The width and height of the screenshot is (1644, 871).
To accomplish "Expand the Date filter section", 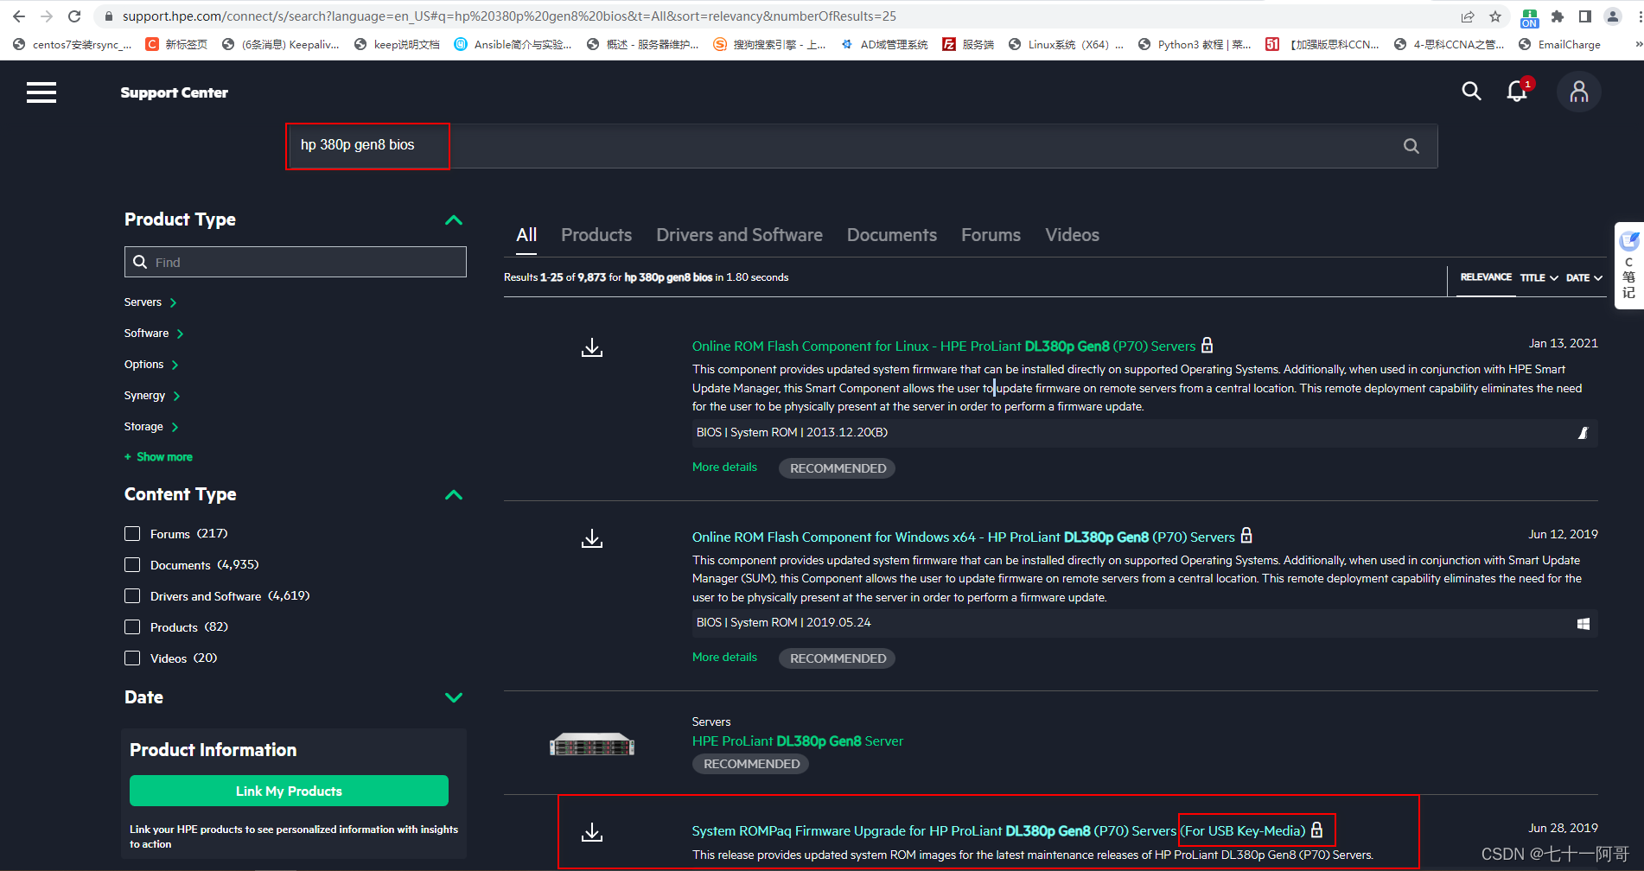I will (x=454, y=697).
